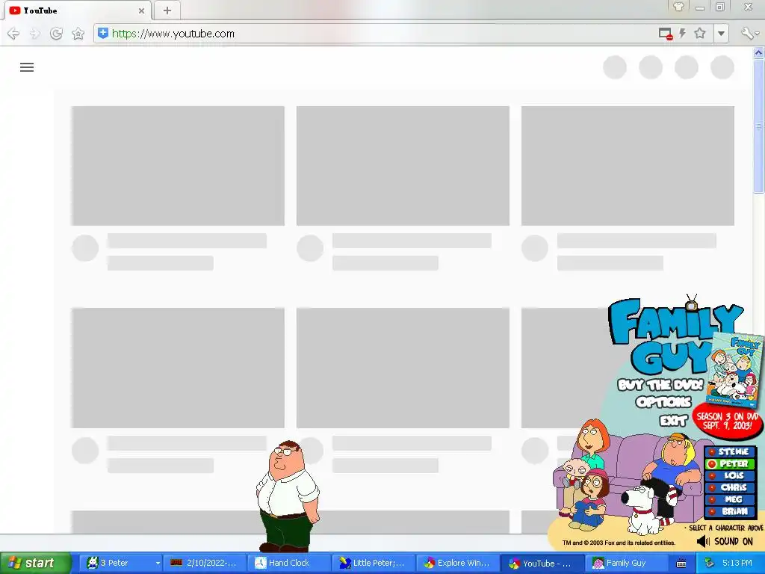Click the YouTube address URL field
This screenshot has height=574, width=765.
point(376,34)
